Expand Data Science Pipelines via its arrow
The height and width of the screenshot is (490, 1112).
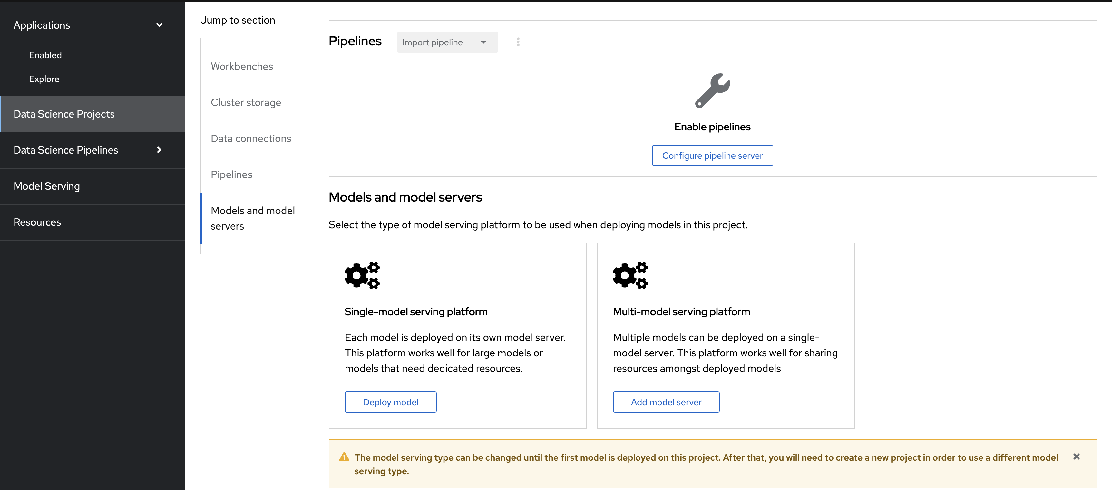[159, 150]
